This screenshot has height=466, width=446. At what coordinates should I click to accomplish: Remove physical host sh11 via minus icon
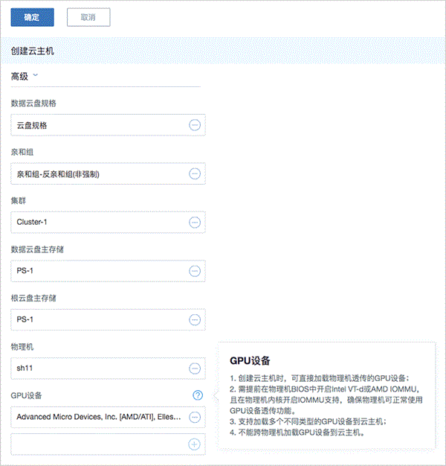[x=195, y=368]
